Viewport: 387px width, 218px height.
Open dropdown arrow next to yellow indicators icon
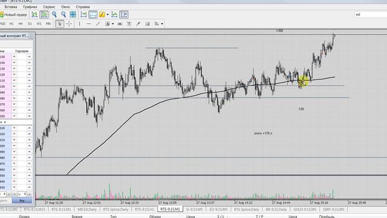click(x=108, y=15)
